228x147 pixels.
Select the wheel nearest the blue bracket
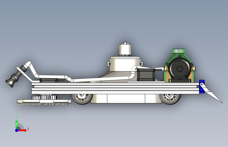(170, 99)
